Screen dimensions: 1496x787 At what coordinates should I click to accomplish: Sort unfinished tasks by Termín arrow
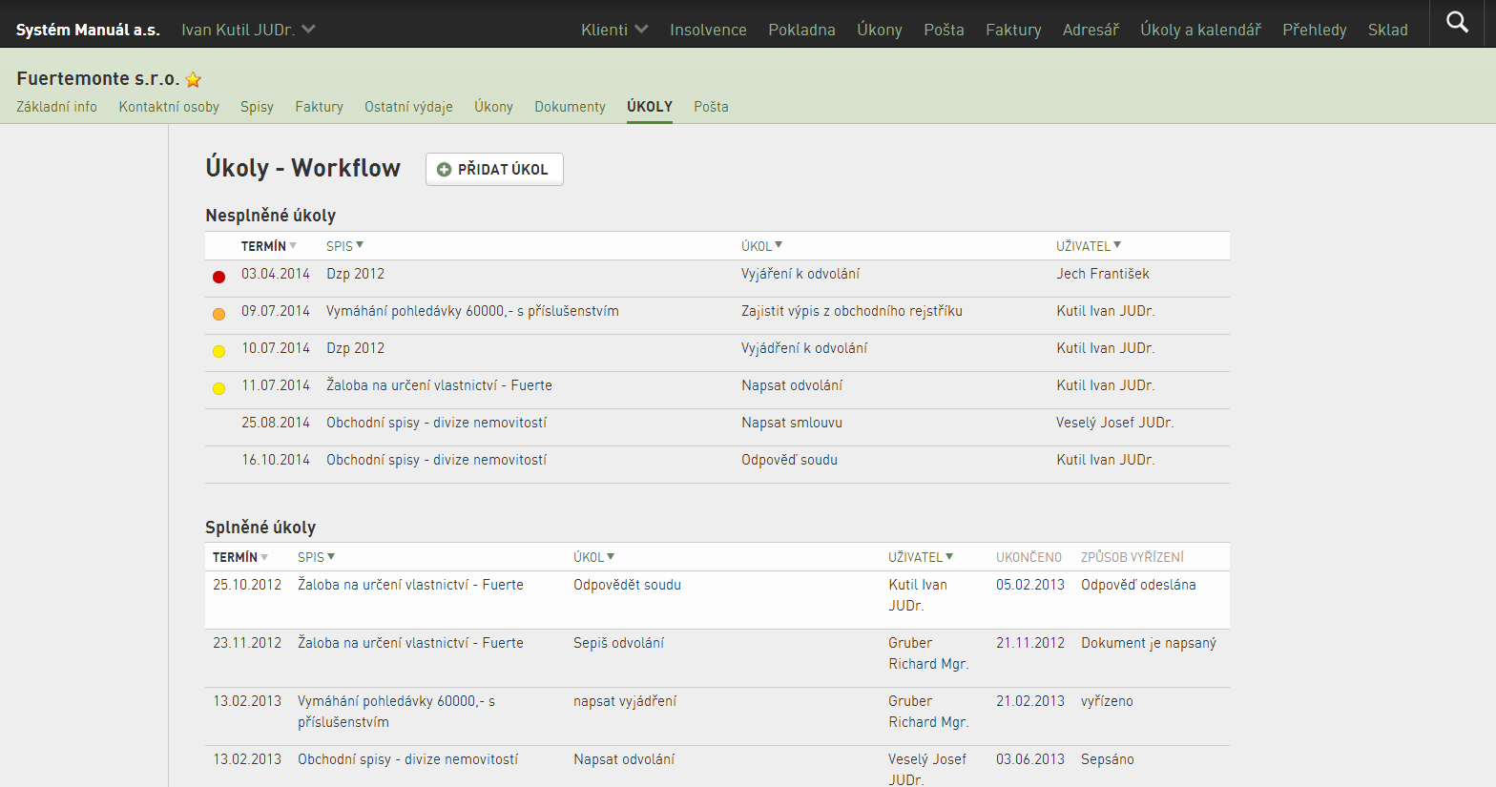[293, 246]
